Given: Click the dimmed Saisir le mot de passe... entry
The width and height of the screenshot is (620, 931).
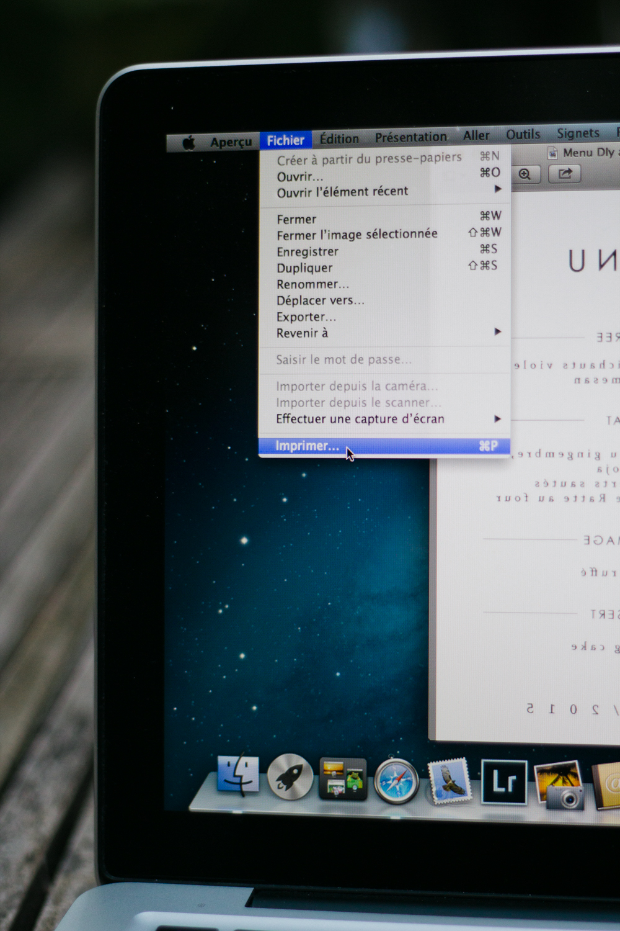Looking at the screenshot, I should coord(384,359).
